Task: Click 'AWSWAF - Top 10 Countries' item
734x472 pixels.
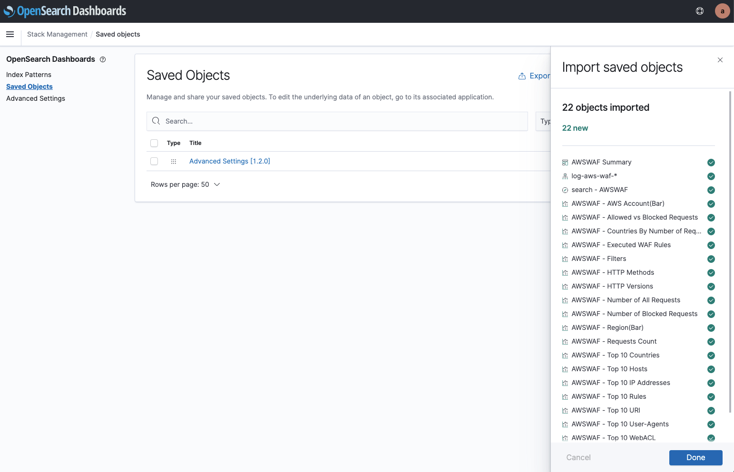Action: [x=616, y=355]
